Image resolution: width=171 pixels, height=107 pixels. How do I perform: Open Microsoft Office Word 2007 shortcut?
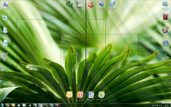pos(91,95)
